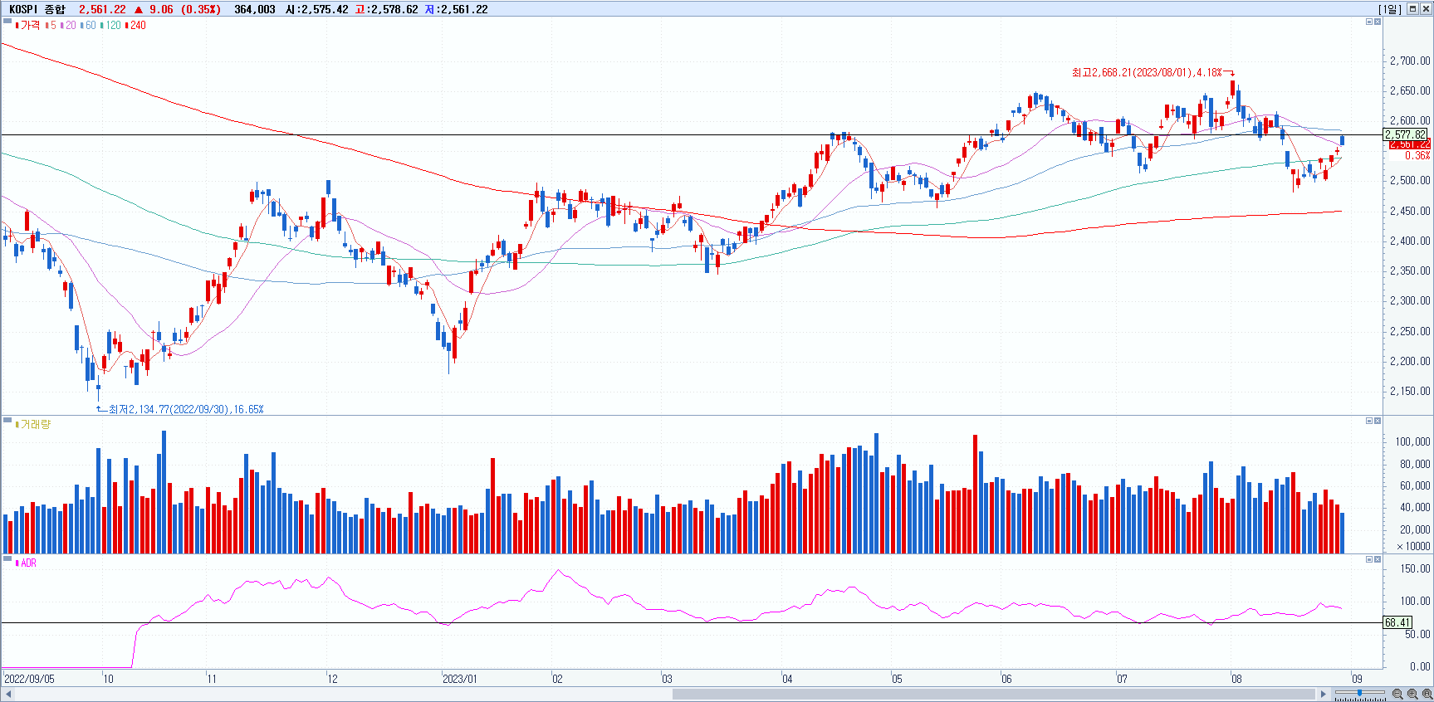Image resolution: width=1434 pixels, height=702 pixels.
Task: Toggle the 가격 price series legend
Action: tap(28, 26)
